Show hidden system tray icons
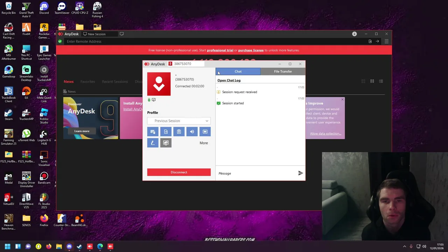448x252 pixels. pyautogui.click(x=405, y=246)
